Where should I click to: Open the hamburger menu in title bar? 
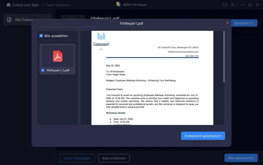(232, 5)
